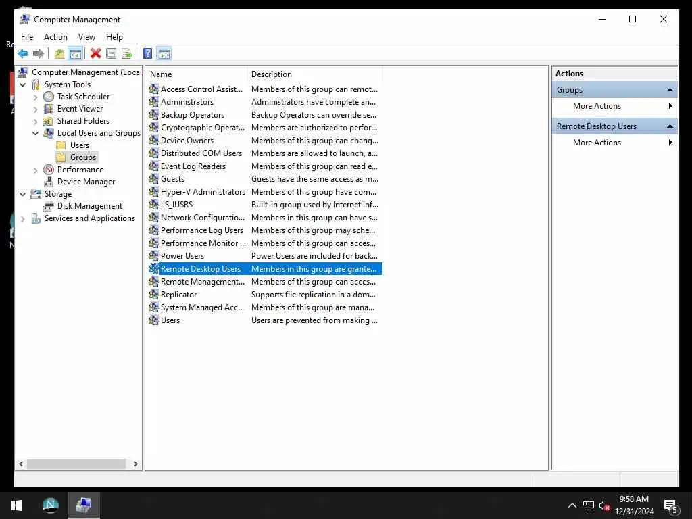This screenshot has width=692, height=519.
Task: Expand the Shared Folders tree node
Action: coord(36,122)
